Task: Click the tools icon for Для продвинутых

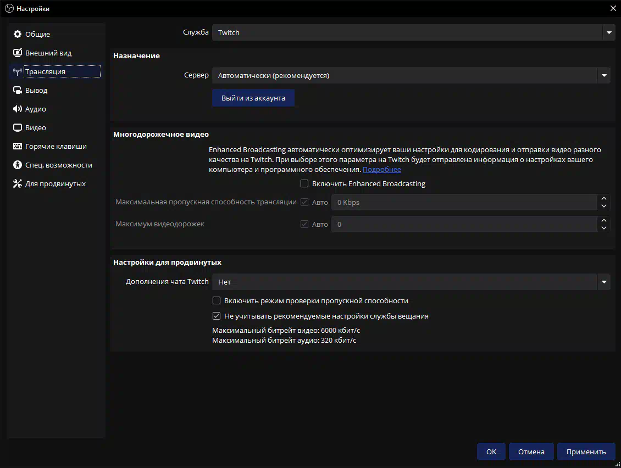Action: click(18, 183)
